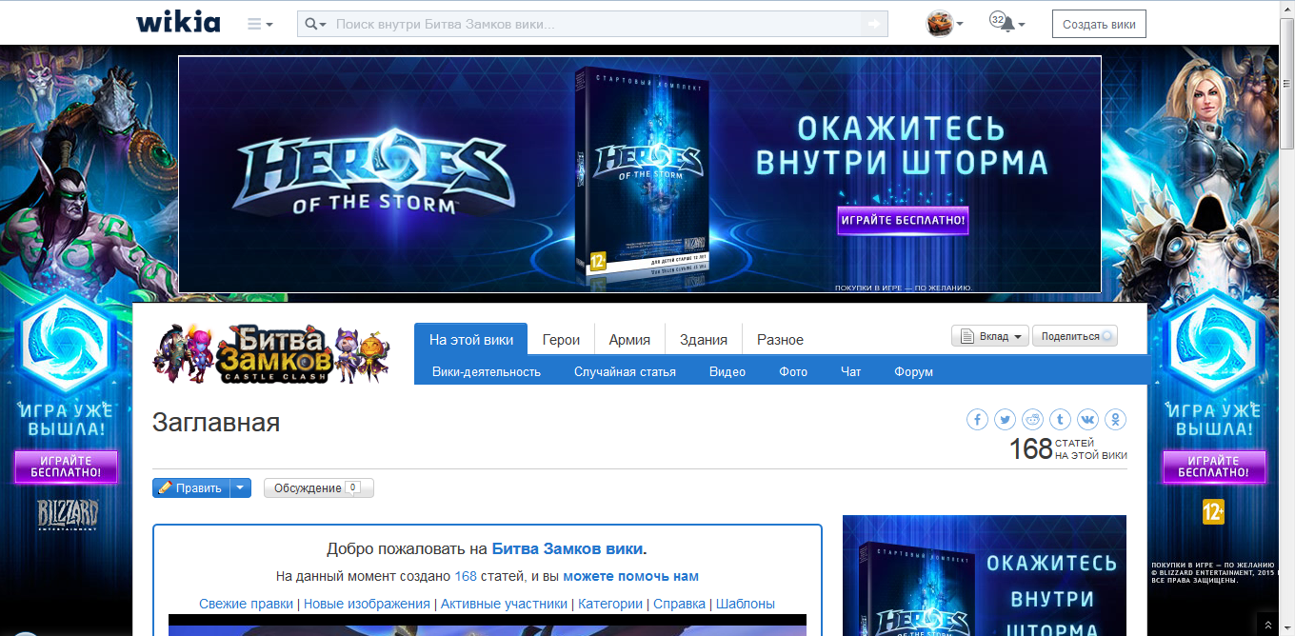1295x636 pixels.
Task: Open the Чат link
Action: tap(851, 371)
